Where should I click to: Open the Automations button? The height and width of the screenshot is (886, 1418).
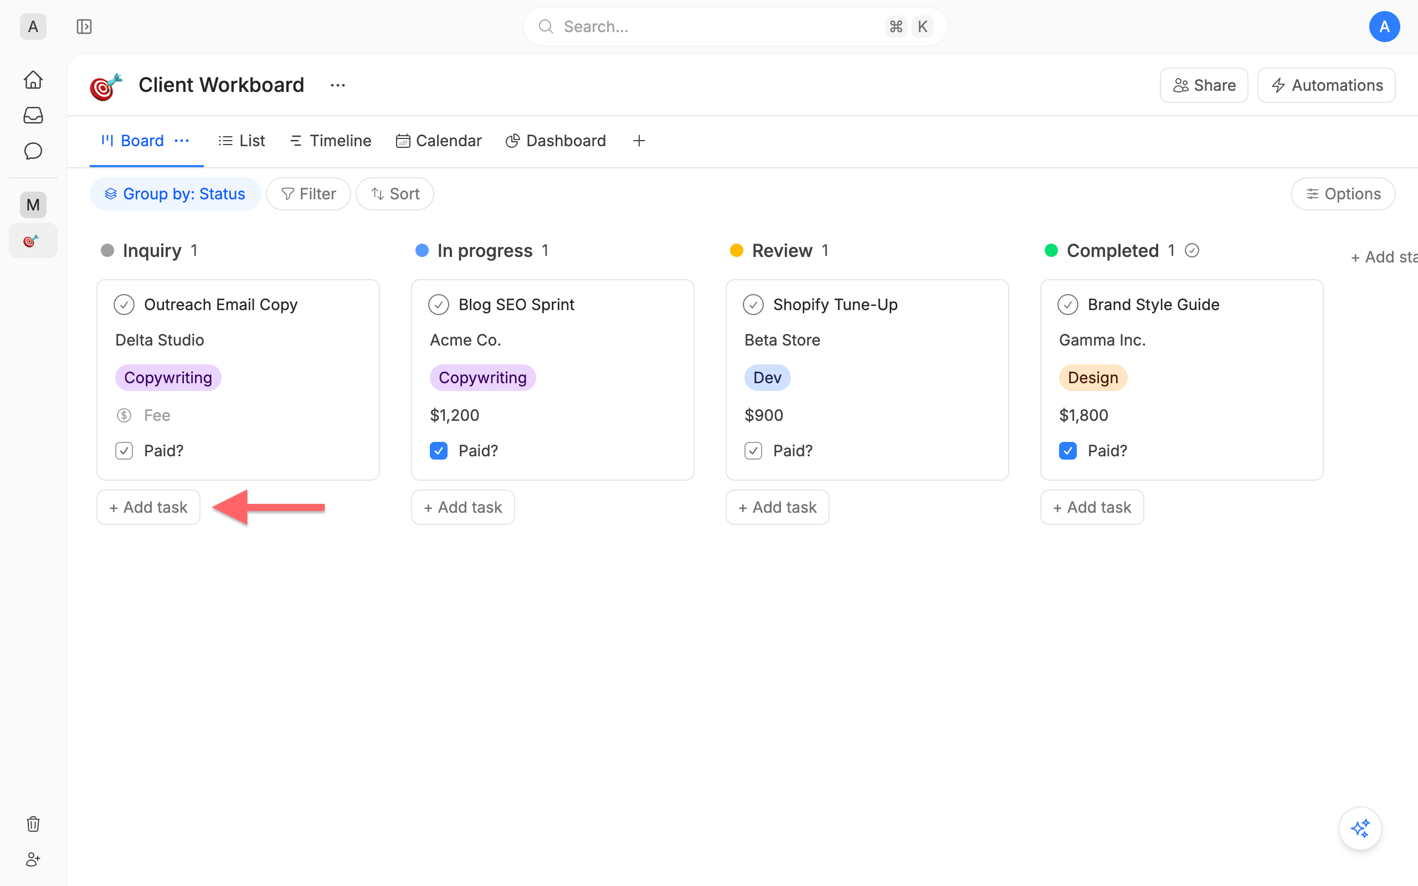click(1327, 85)
